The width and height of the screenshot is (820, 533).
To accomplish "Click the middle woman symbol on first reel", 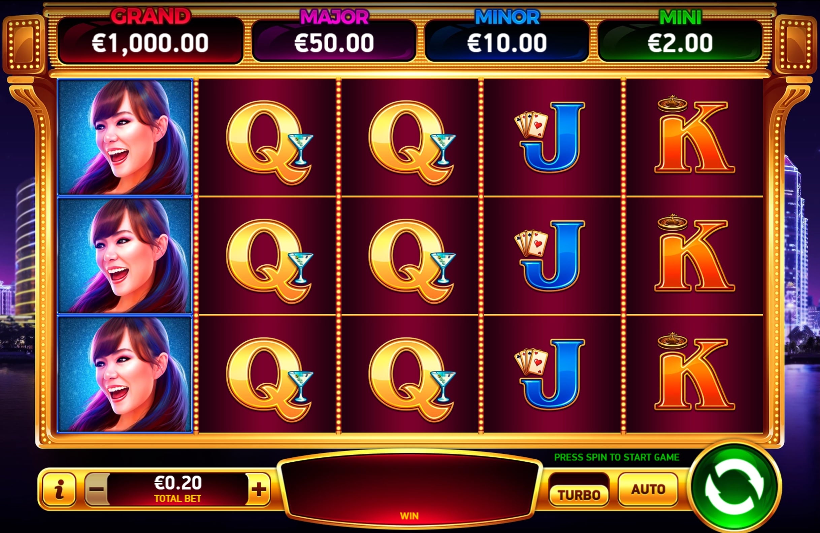I will tap(125, 256).
